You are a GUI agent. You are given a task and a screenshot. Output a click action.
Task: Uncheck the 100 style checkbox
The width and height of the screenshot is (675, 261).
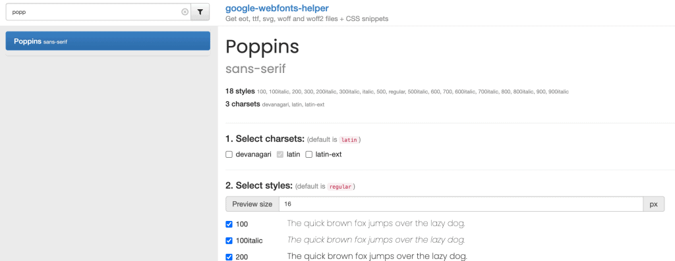tap(229, 224)
